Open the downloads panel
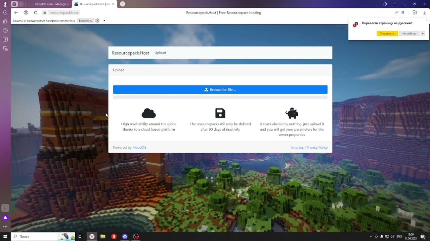430x241 pixels. pyautogui.click(x=425, y=13)
